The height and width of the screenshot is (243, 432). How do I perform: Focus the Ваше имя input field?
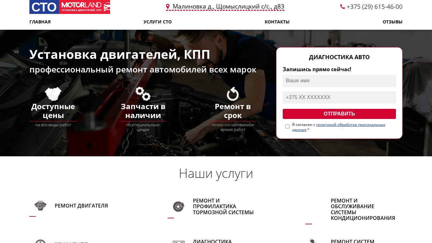click(339, 81)
